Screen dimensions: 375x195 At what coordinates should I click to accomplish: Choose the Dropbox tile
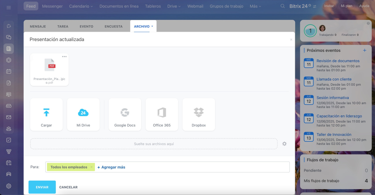click(199, 114)
